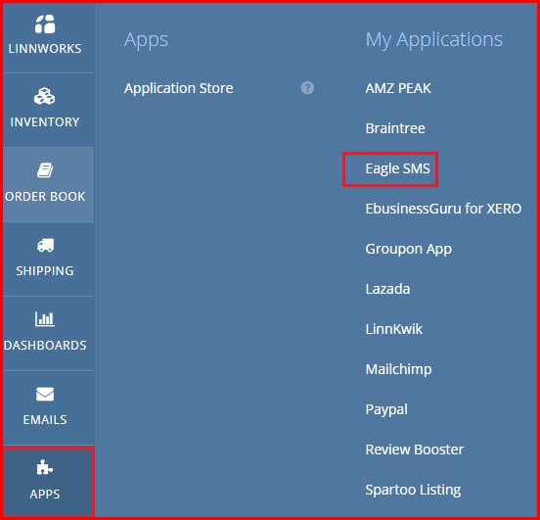Click the Emails envelope icon
Image resolution: width=540 pixels, height=520 pixels.
45,394
